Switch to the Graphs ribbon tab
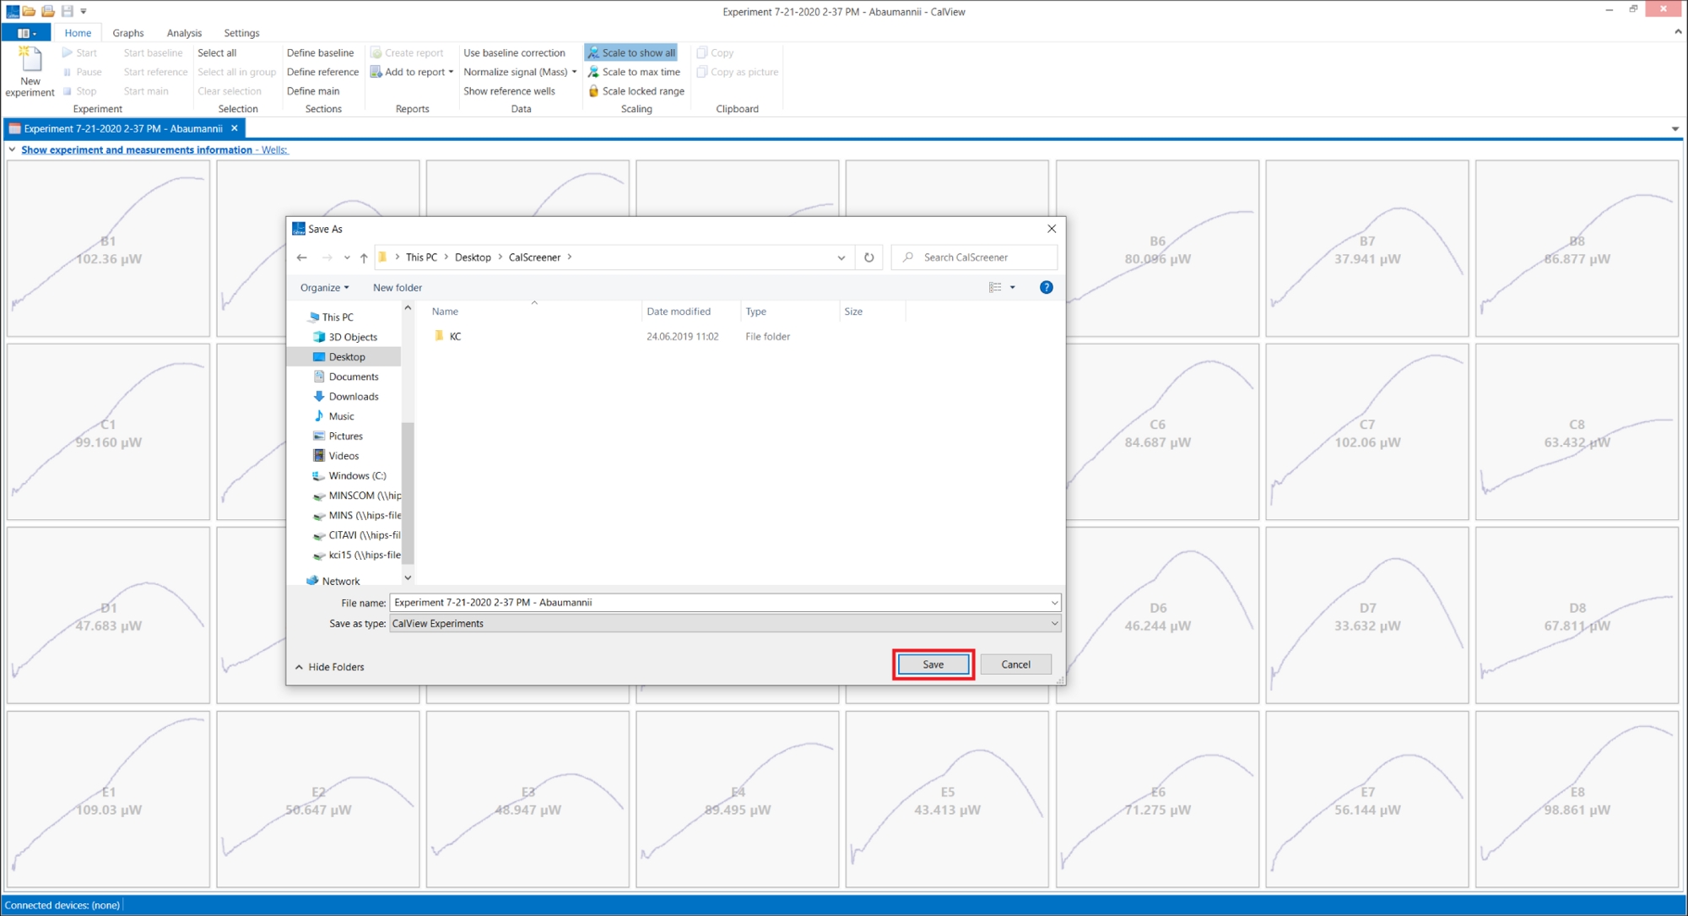 tap(127, 33)
